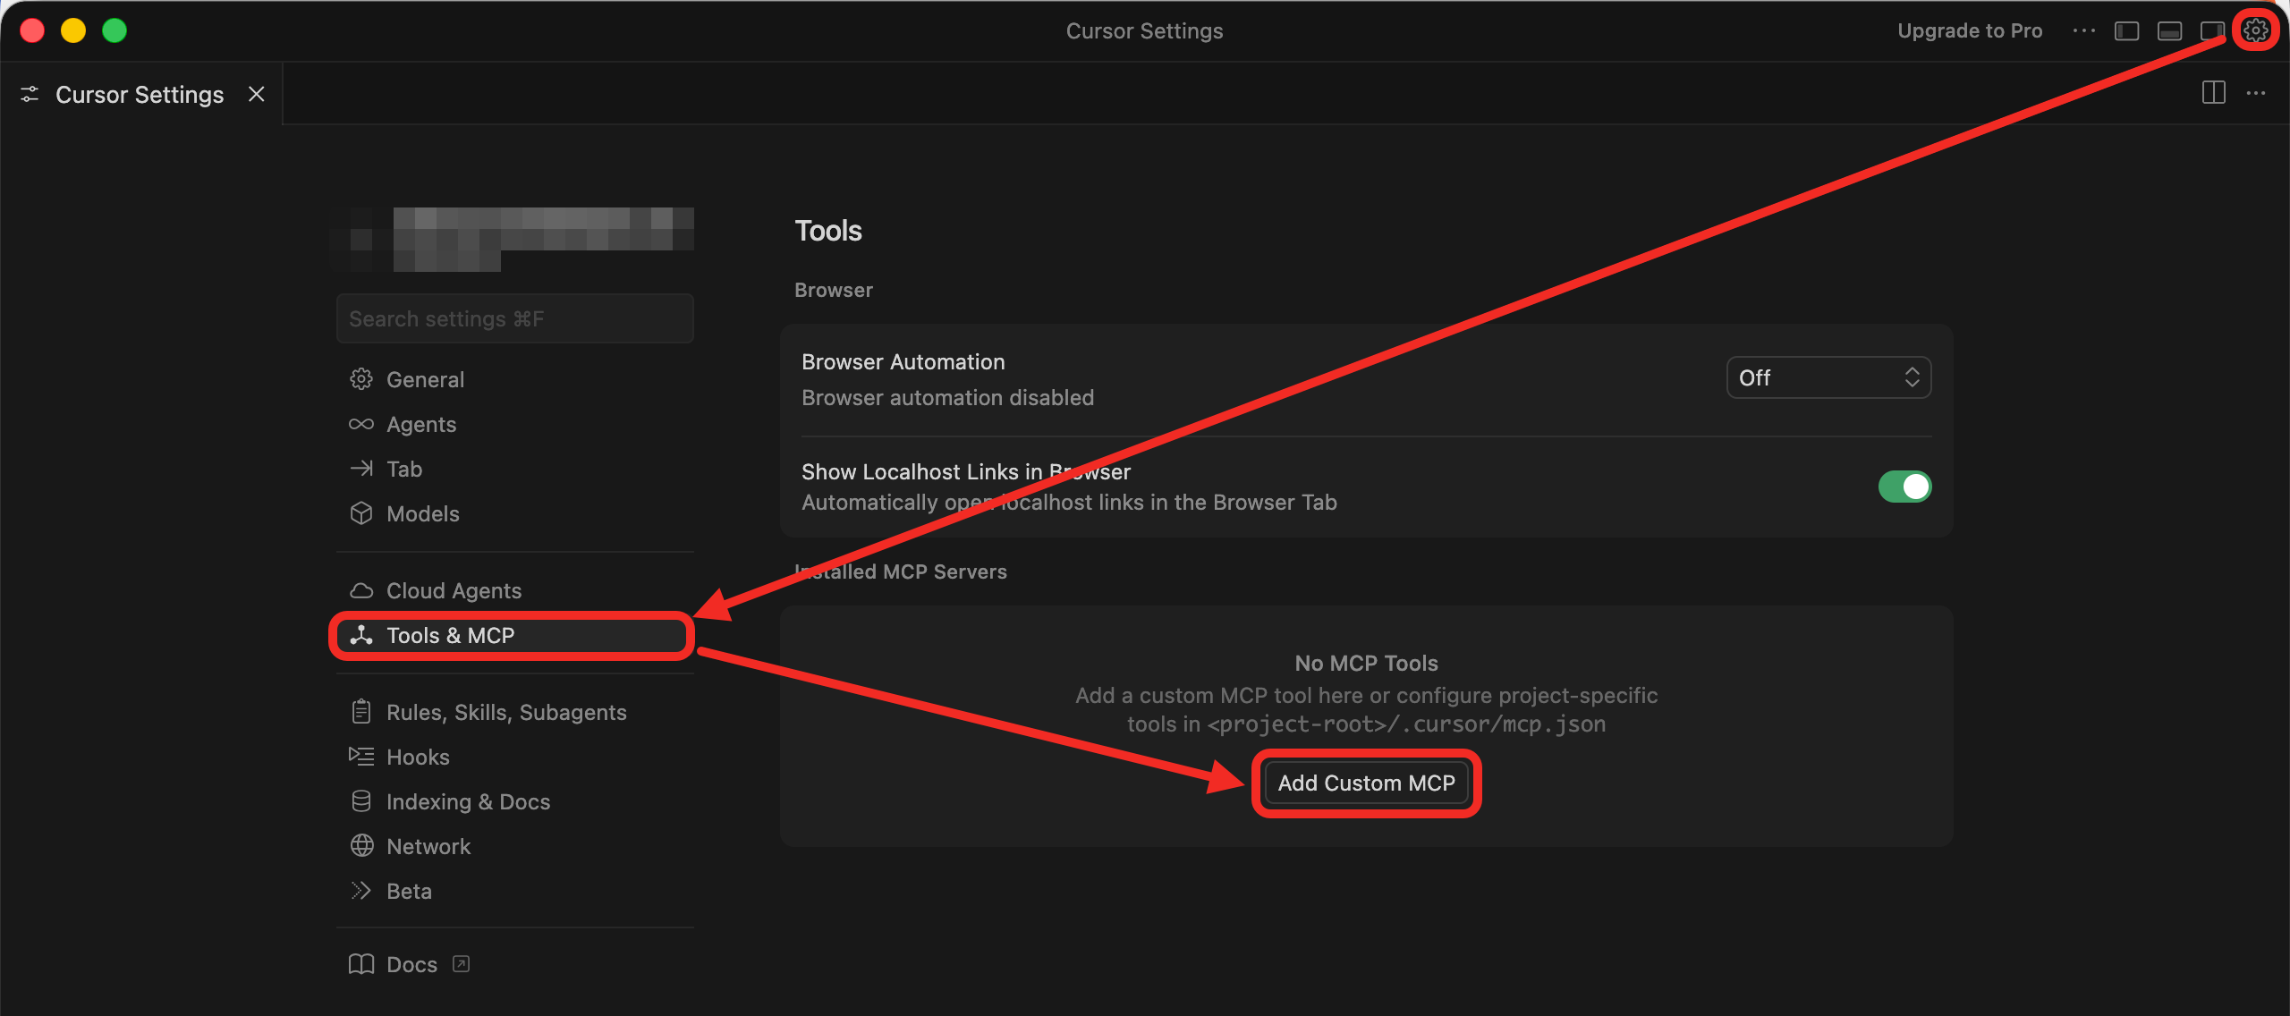Open settings via the gear icon
The width and height of the screenshot is (2290, 1016).
tap(2255, 30)
